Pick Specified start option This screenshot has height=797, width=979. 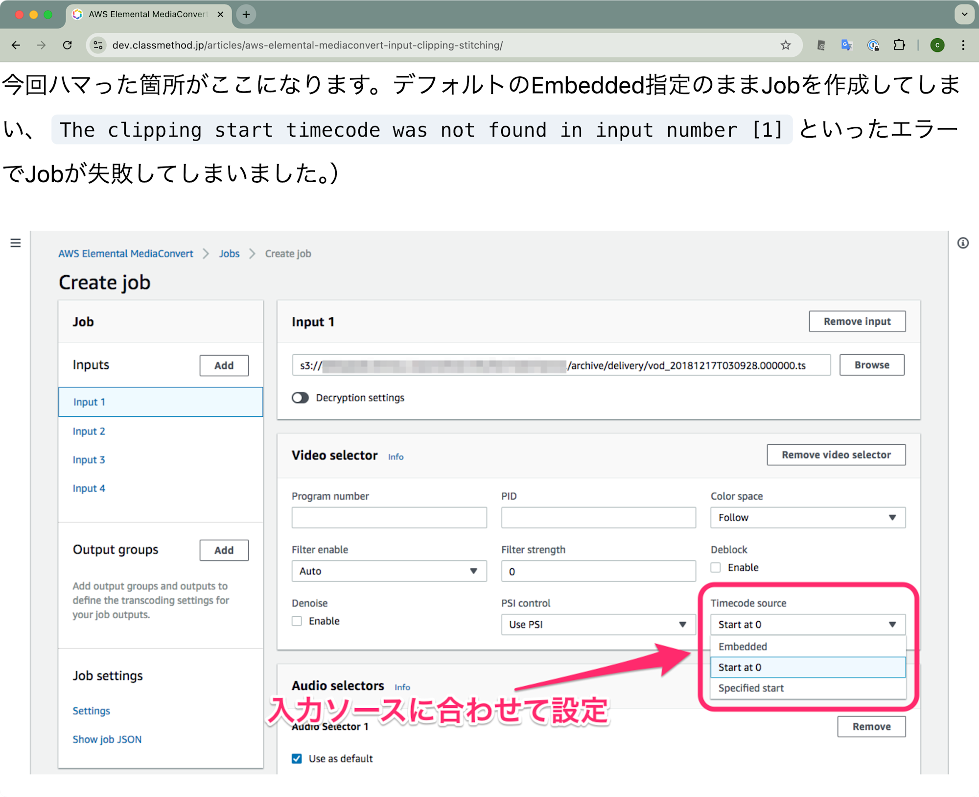coord(808,688)
